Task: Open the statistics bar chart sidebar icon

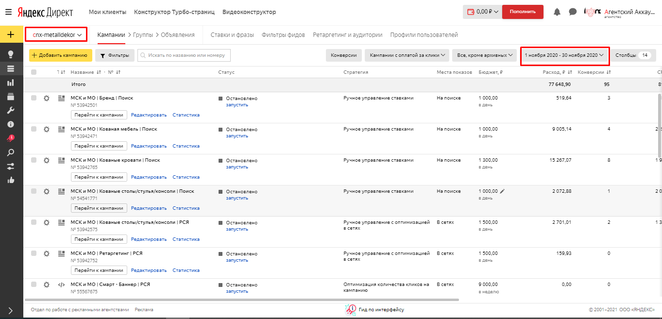Action: point(11,83)
